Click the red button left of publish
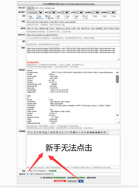The width and height of the screenshot is (138, 188). (60, 181)
